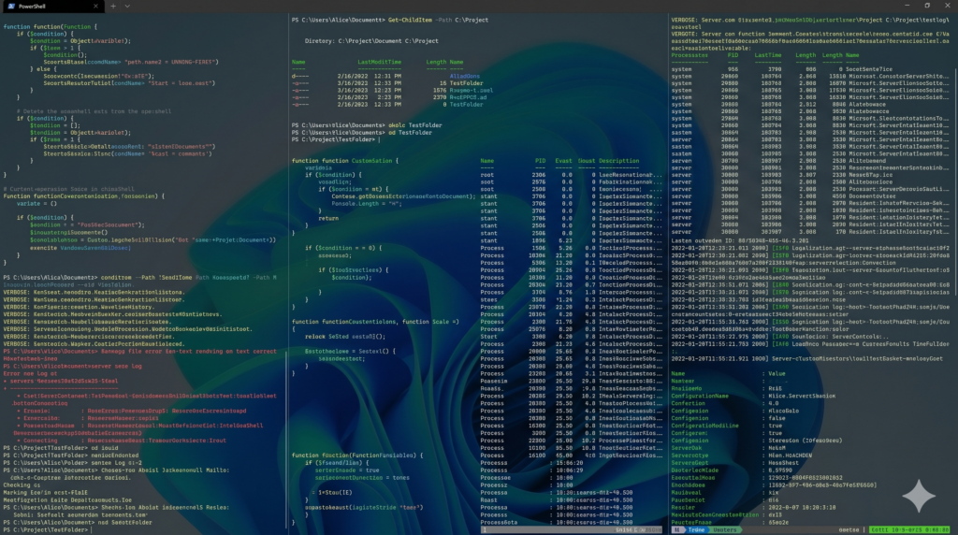Viewport: 958px width, 535px height.
Task: Click the 'LastModitTime' column header
Action: click(x=380, y=62)
